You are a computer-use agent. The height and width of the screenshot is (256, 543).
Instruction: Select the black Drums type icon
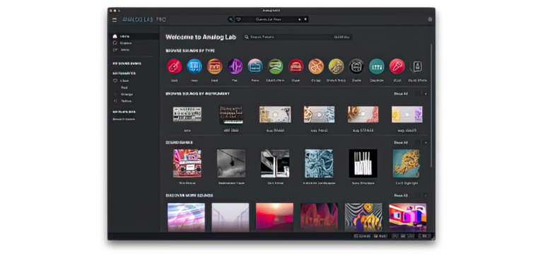point(356,66)
